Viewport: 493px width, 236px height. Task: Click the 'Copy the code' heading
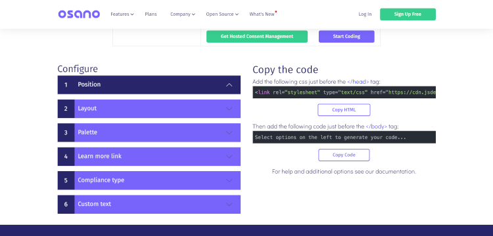pyautogui.click(x=285, y=70)
